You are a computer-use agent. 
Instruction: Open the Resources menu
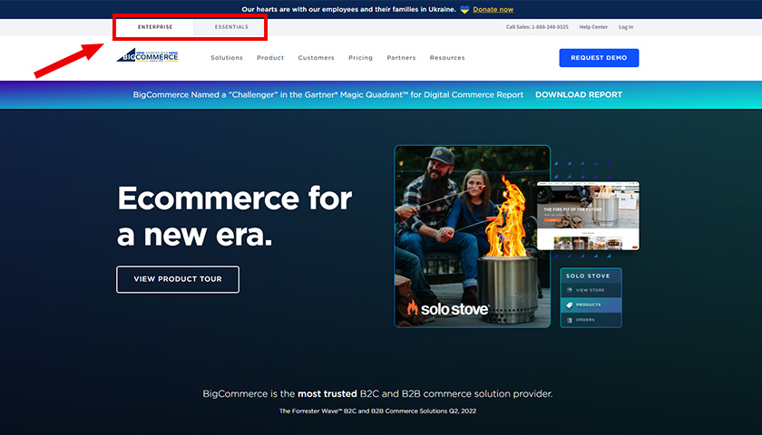click(447, 58)
